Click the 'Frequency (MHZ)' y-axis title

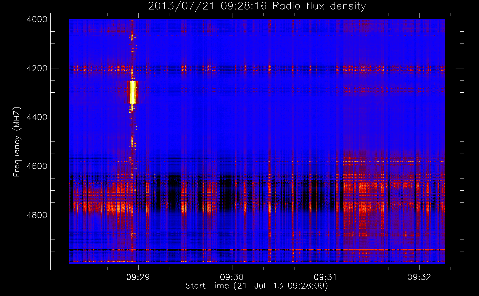click(x=17, y=142)
